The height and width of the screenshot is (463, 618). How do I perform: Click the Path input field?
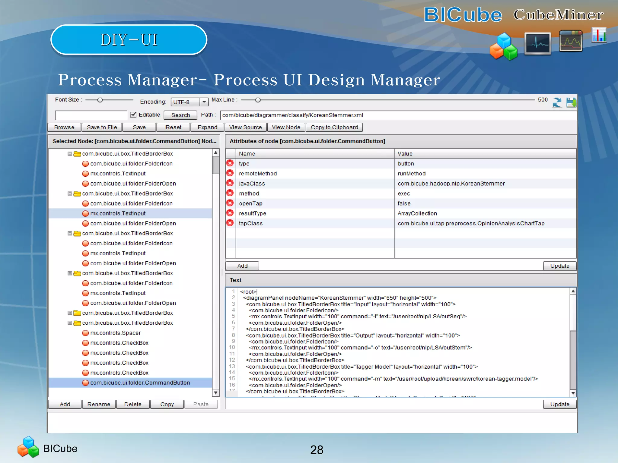point(398,115)
